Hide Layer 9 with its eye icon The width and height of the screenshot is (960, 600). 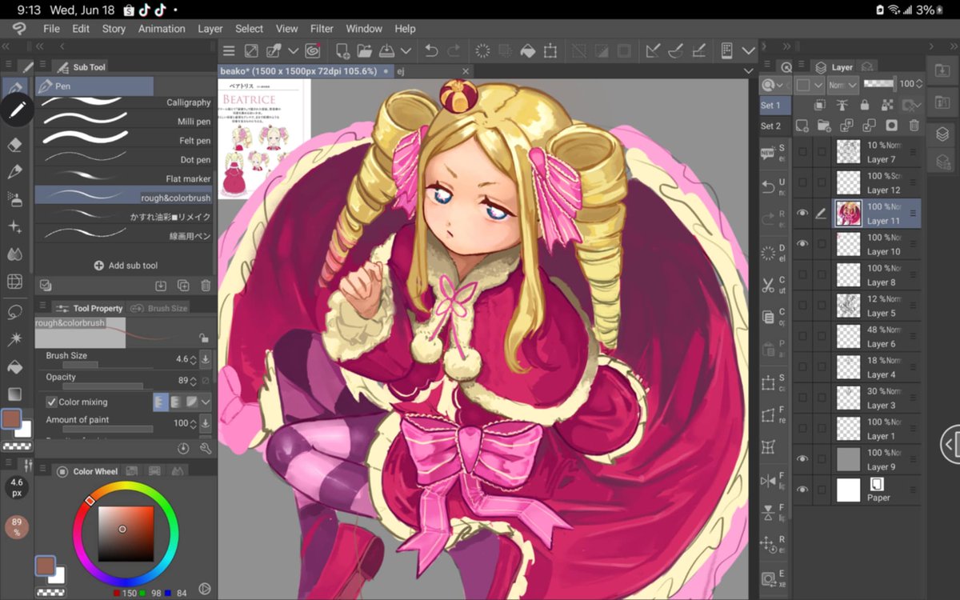point(802,459)
